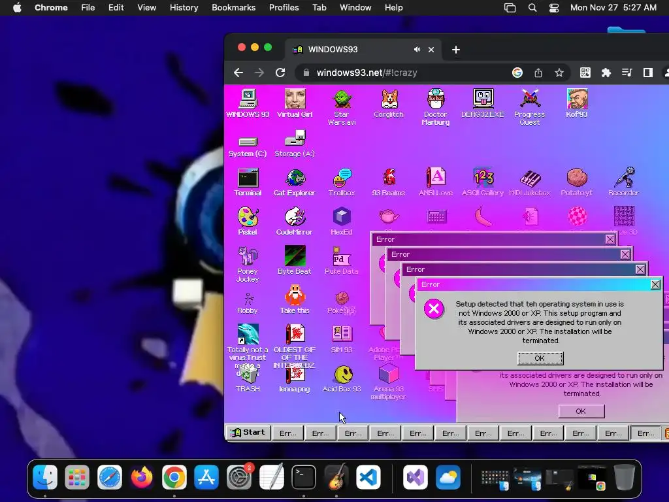This screenshot has width=669, height=502.
Task: Click the browser back arrow
Action: pos(238,73)
